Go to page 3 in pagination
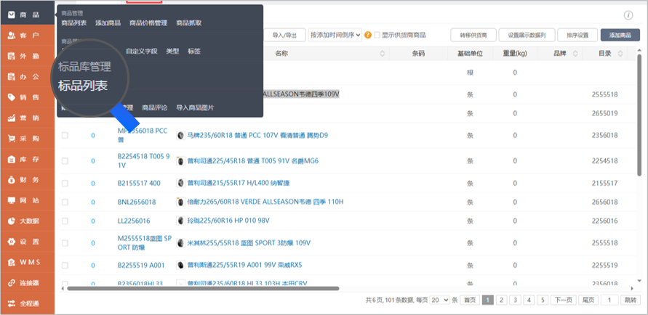Image resolution: width=648 pixels, height=315 pixels. [515, 300]
